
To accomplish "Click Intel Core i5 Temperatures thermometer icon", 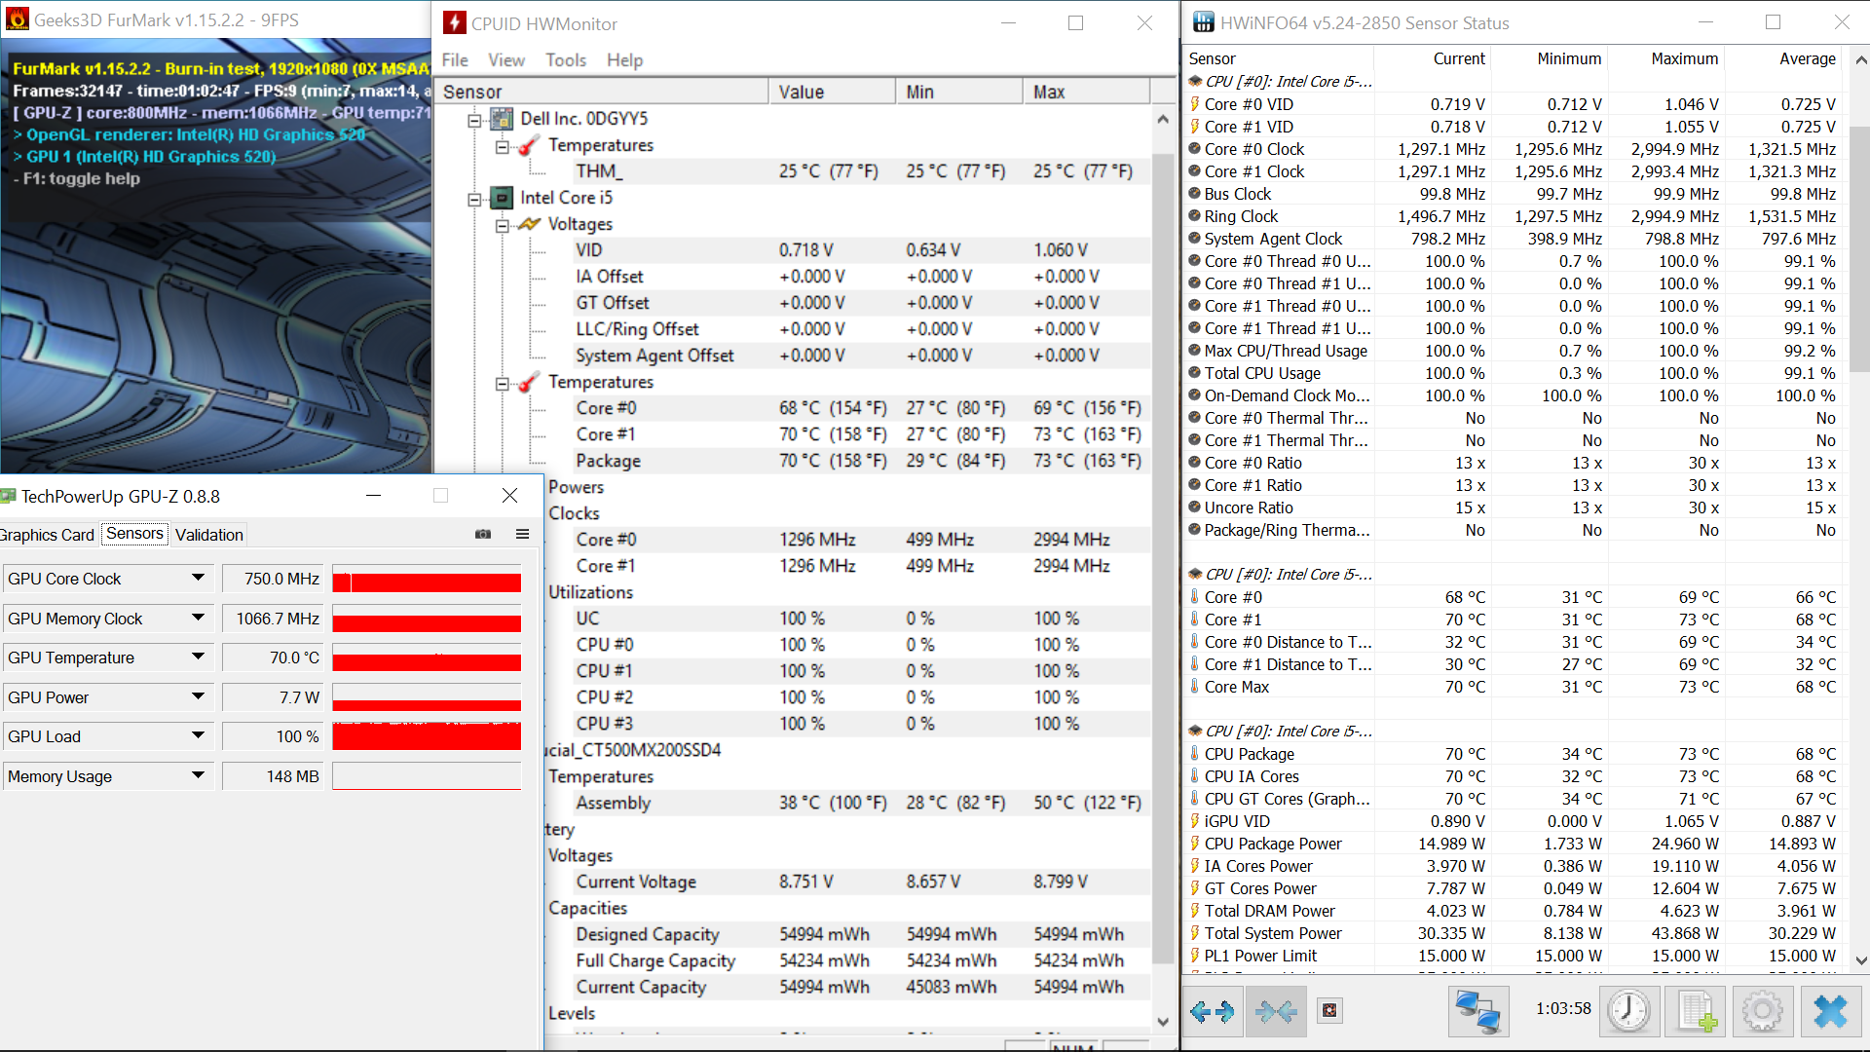I will tap(529, 382).
